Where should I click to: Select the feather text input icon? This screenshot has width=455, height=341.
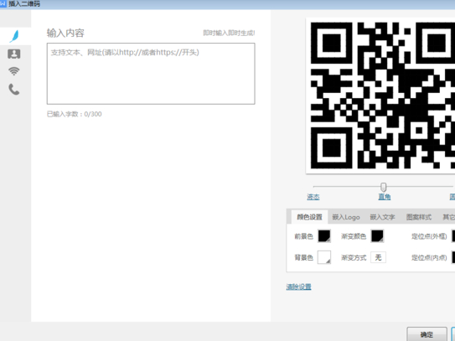[x=14, y=36]
